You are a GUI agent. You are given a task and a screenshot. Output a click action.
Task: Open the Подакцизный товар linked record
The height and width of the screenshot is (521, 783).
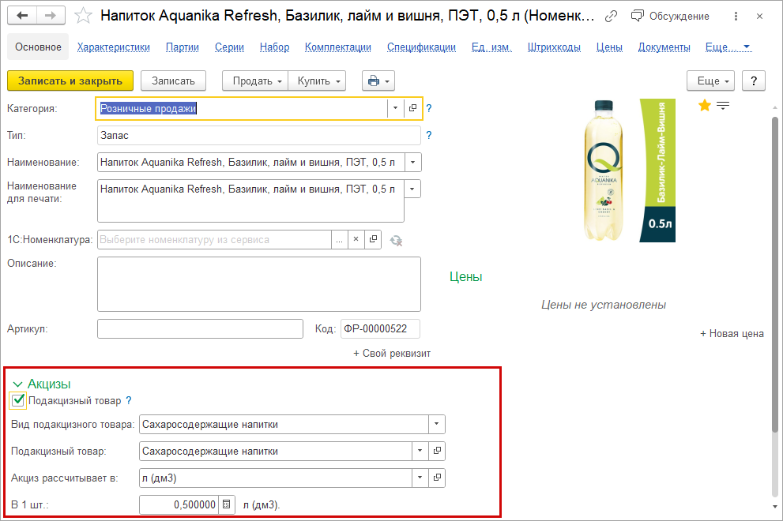437,451
